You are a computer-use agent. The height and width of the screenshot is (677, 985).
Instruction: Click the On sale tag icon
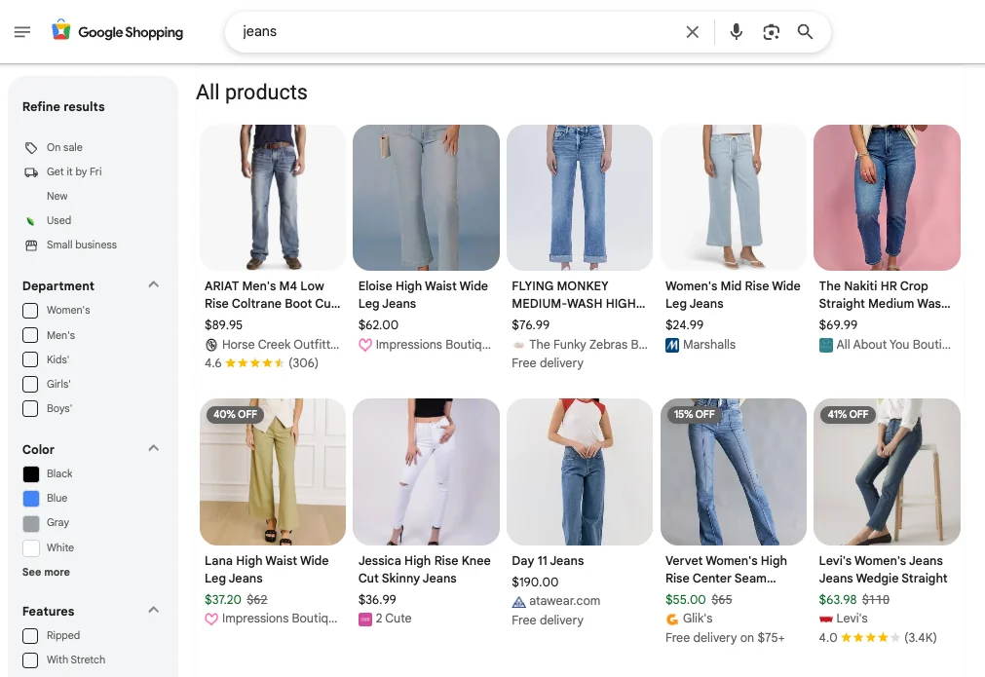click(x=31, y=148)
